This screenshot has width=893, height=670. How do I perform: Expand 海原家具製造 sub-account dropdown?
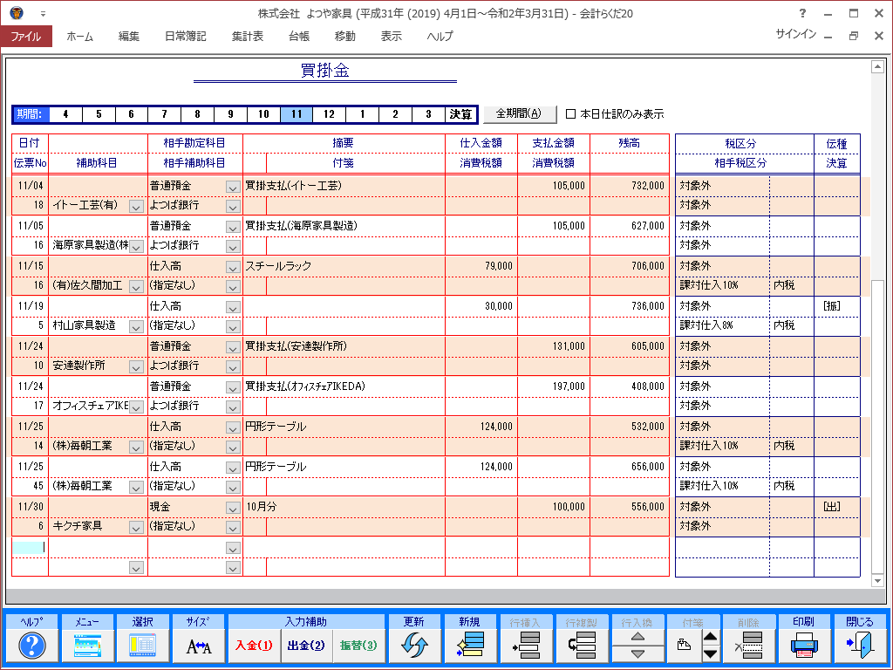136,247
